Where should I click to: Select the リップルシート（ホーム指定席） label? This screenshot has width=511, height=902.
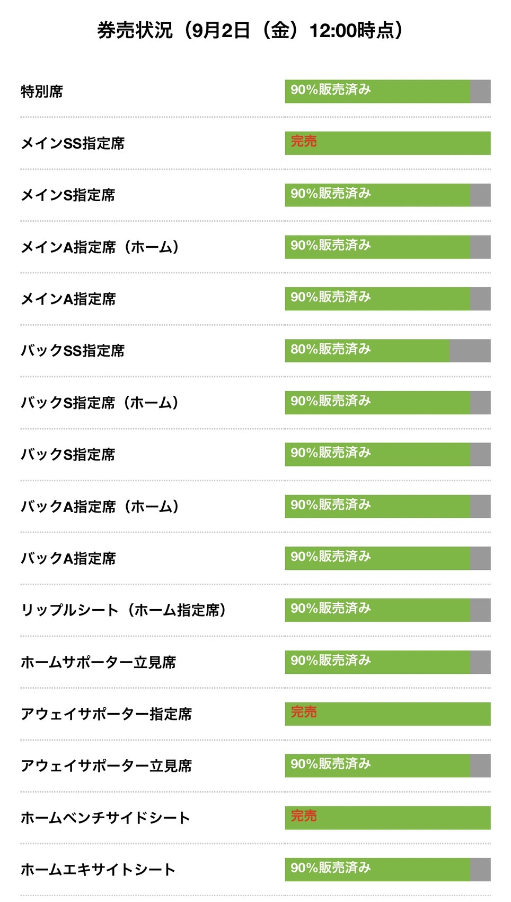click(124, 610)
